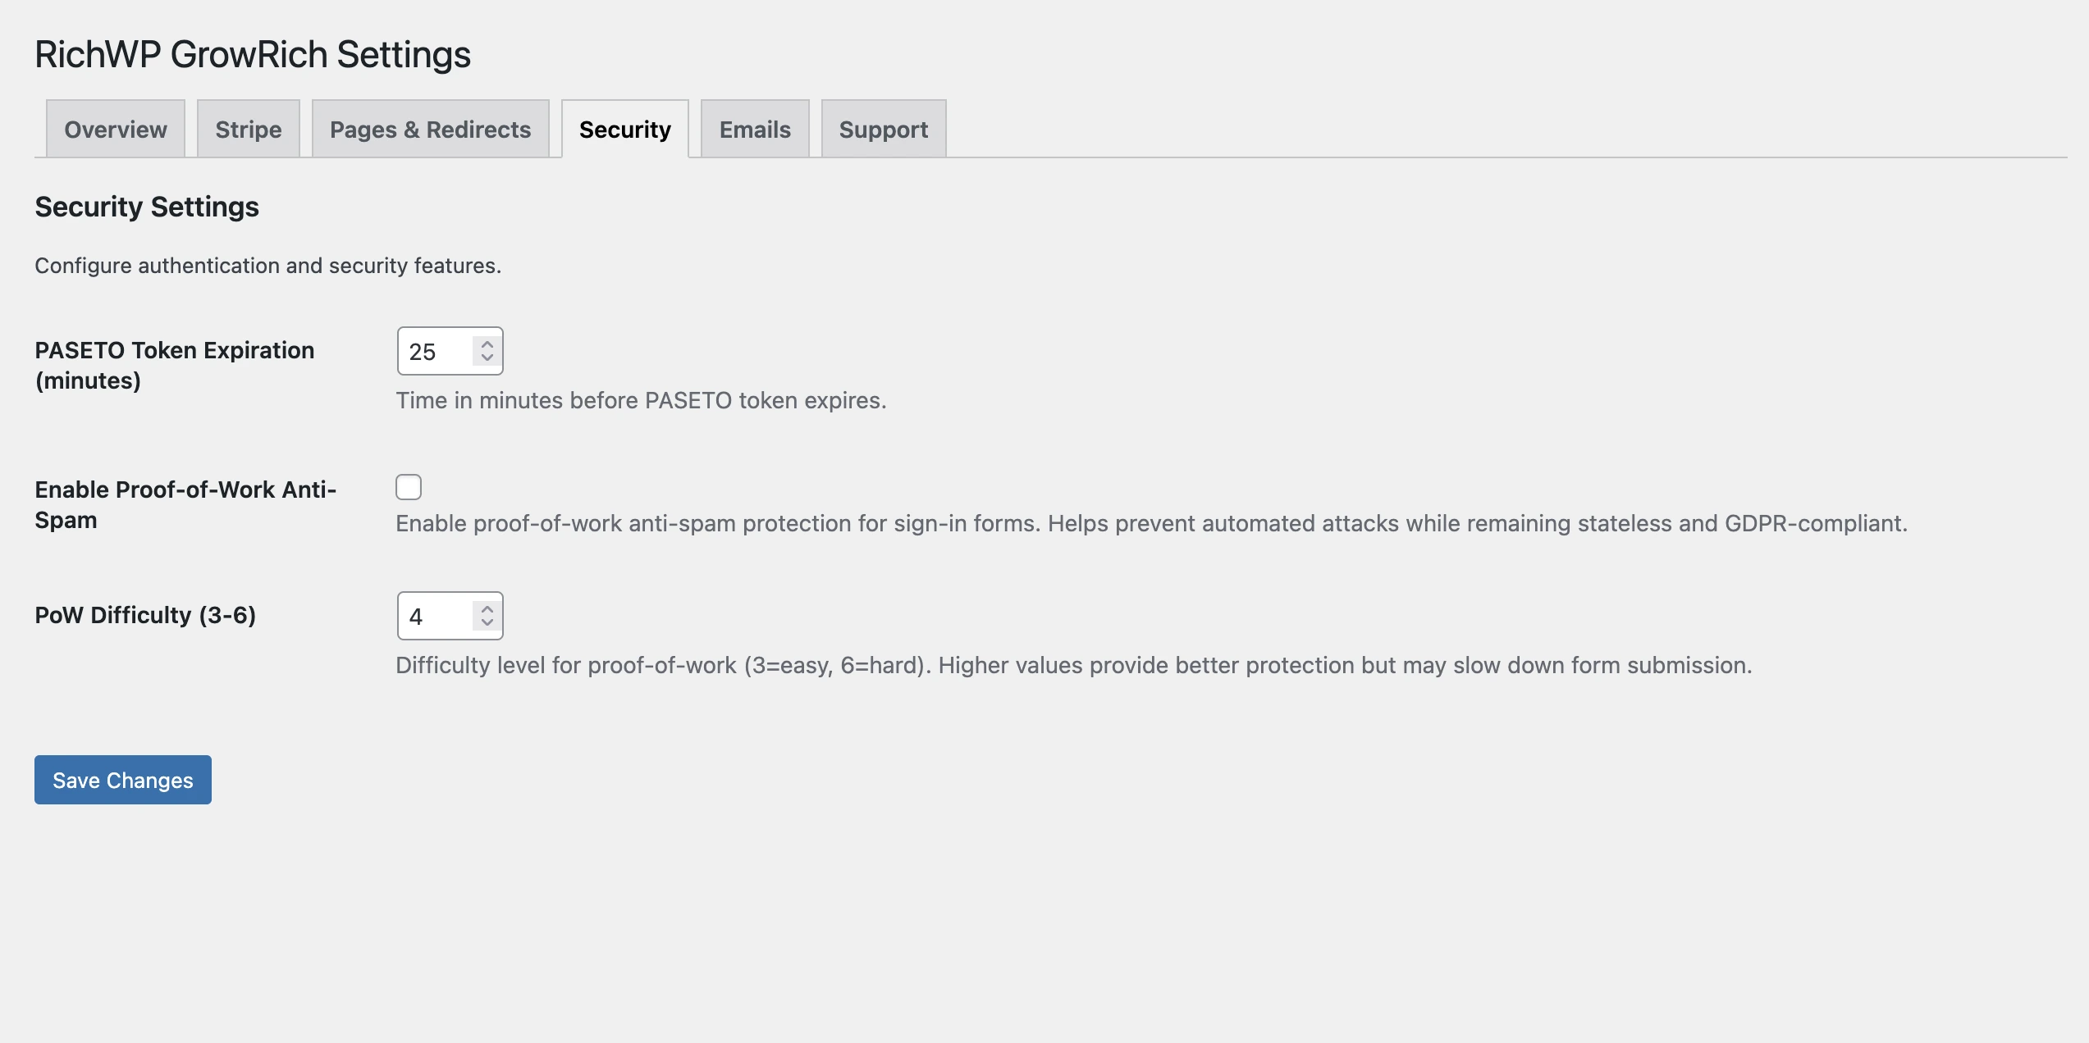Switch to the Support tab
The height and width of the screenshot is (1043, 2089).
coord(883,130)
